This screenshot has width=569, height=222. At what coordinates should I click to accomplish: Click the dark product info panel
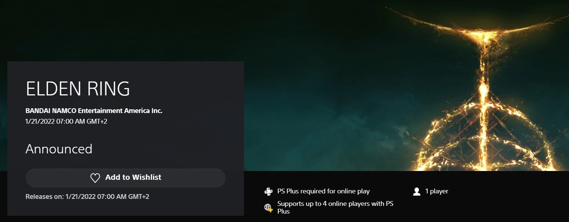pos(125,138)
